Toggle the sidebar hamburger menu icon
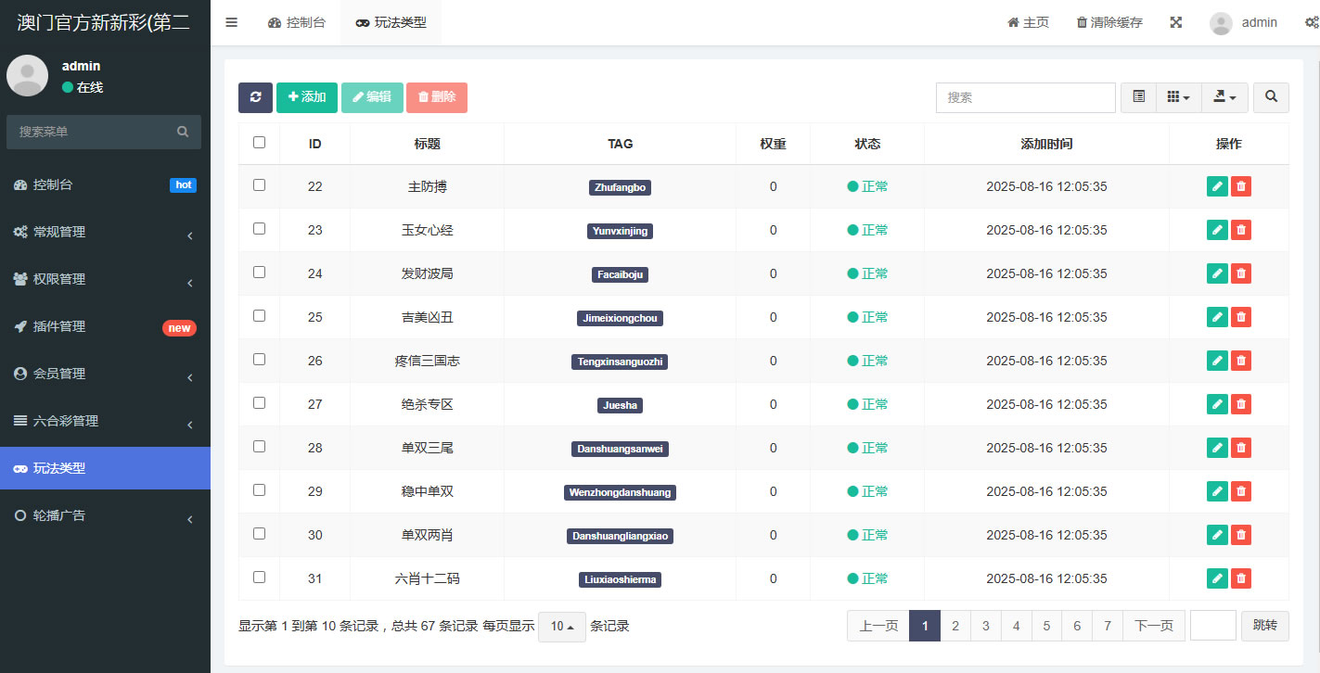Screen dimensions: 1320x673 [x=231, y=22]
